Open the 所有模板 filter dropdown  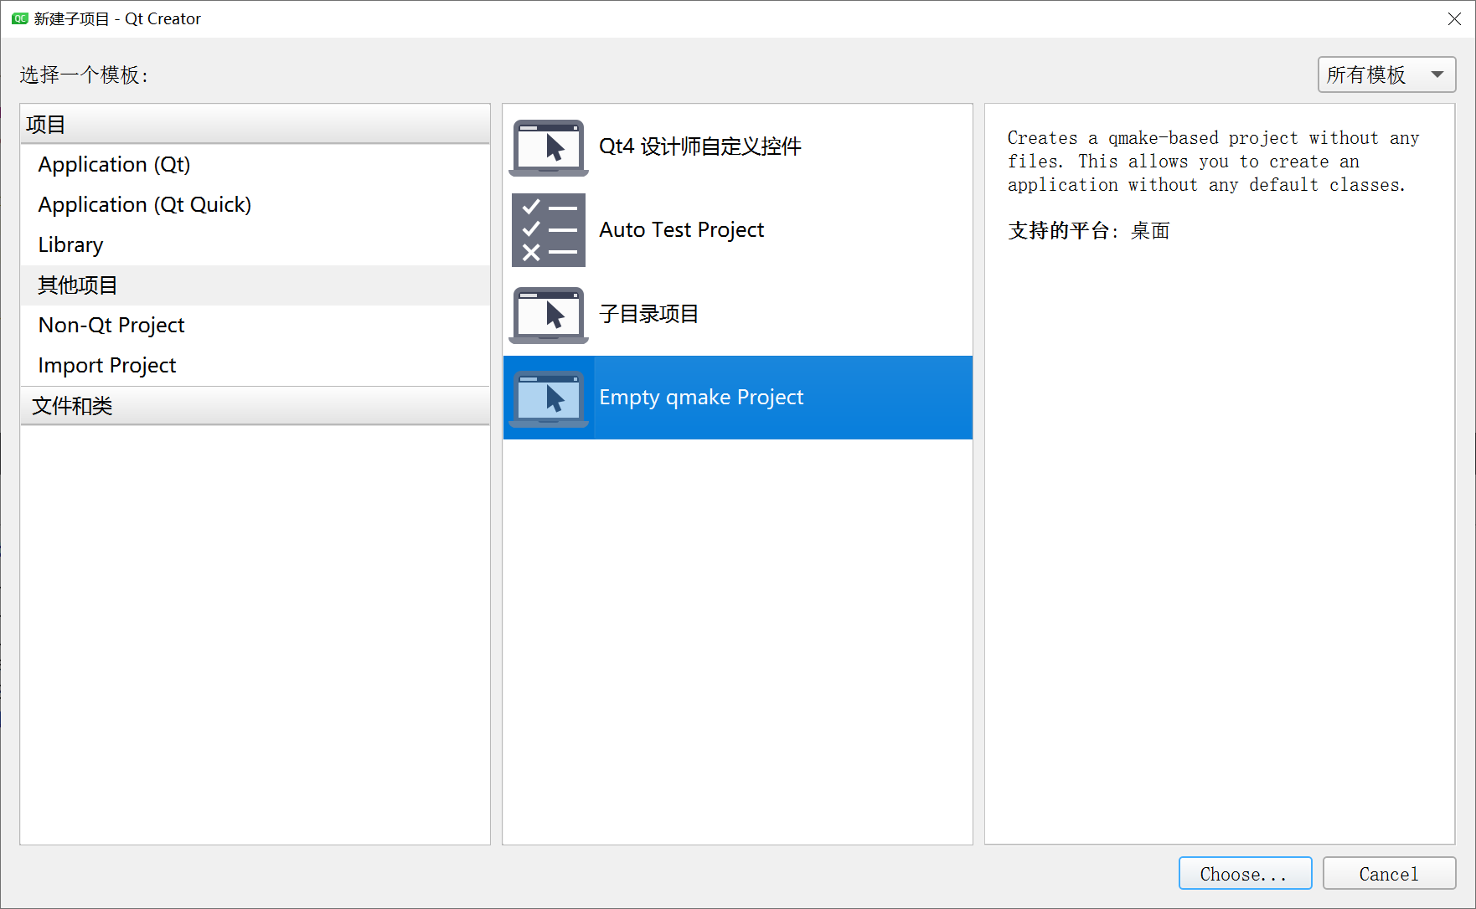[x=1386, y=74]
